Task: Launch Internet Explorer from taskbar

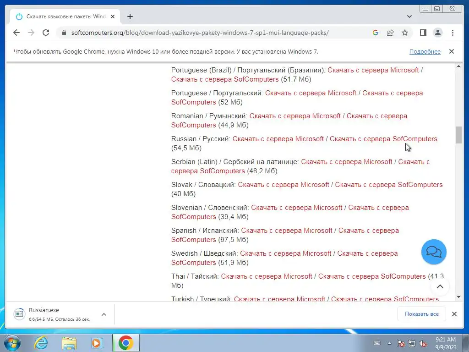Action: pyautogui.click(x=41, y=343)
